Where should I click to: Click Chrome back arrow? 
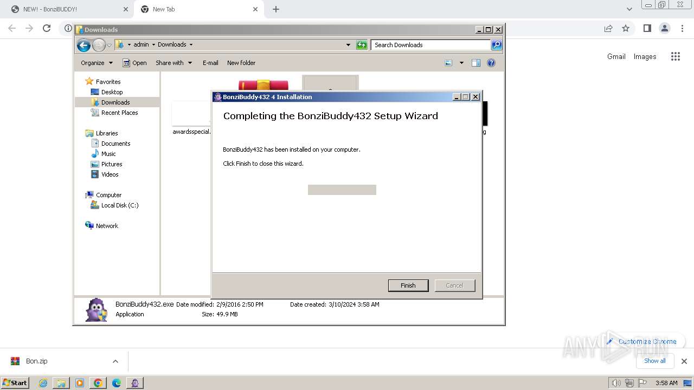(x=12, y=28)
